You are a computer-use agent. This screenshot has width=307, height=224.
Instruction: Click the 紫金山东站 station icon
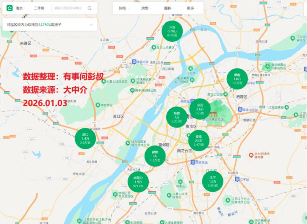click(240, 110)
